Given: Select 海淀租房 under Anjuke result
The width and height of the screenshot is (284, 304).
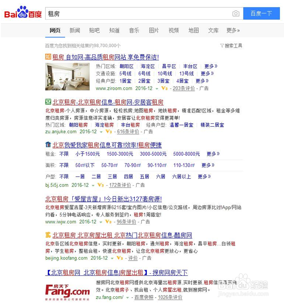Looking at the screenshot, I should pyautogui.click(x=104, y=125).
